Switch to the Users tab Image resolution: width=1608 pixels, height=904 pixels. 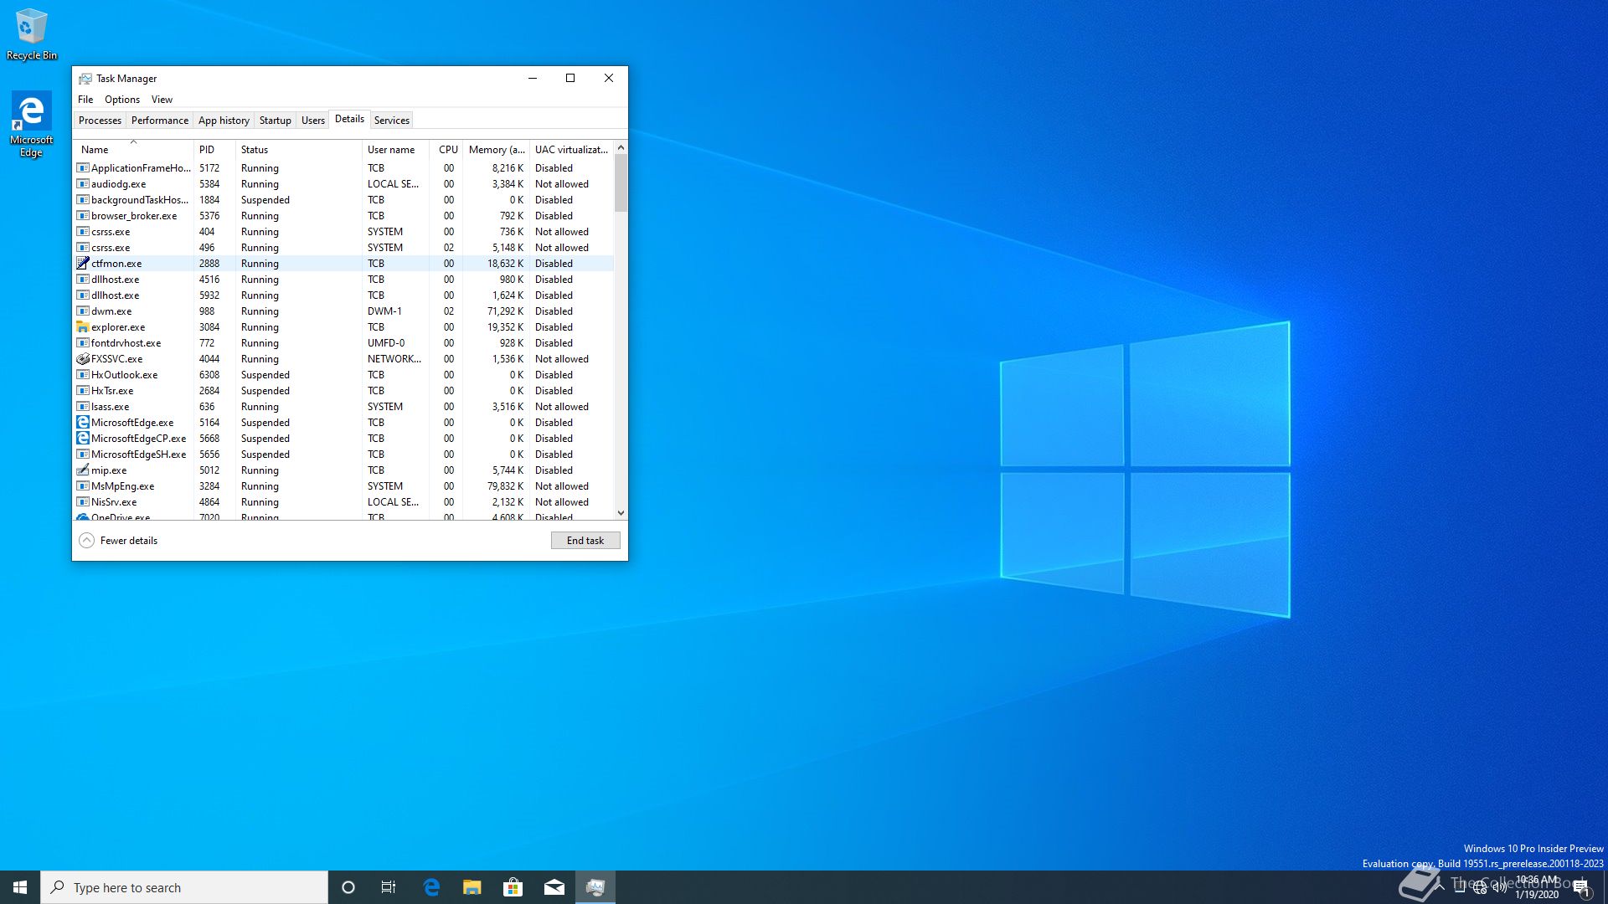point(313,121)
